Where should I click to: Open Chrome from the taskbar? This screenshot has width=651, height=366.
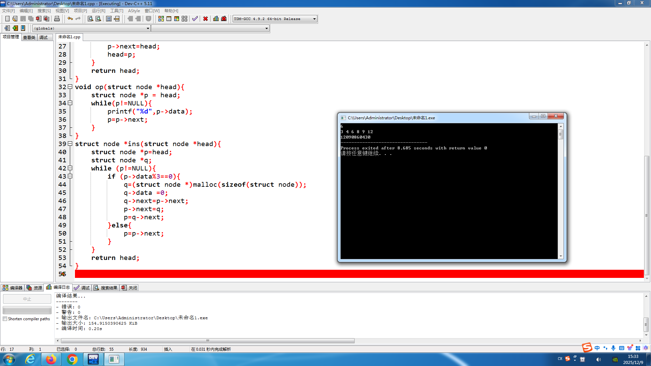pyautogui.click(x=72, y=359)
